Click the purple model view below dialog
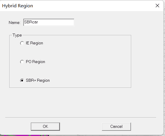The image size is (165, 136). pyautogui.click(x=24, y=135)
